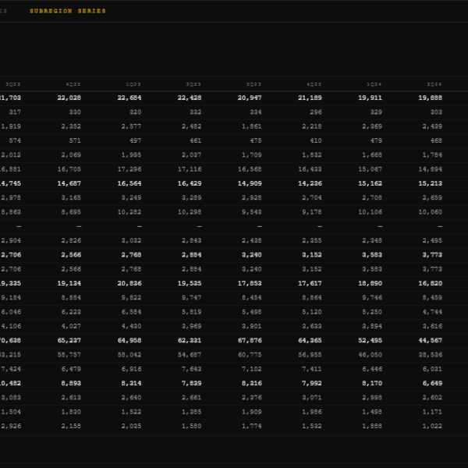Click the bold value 44,567

[430, 341]
